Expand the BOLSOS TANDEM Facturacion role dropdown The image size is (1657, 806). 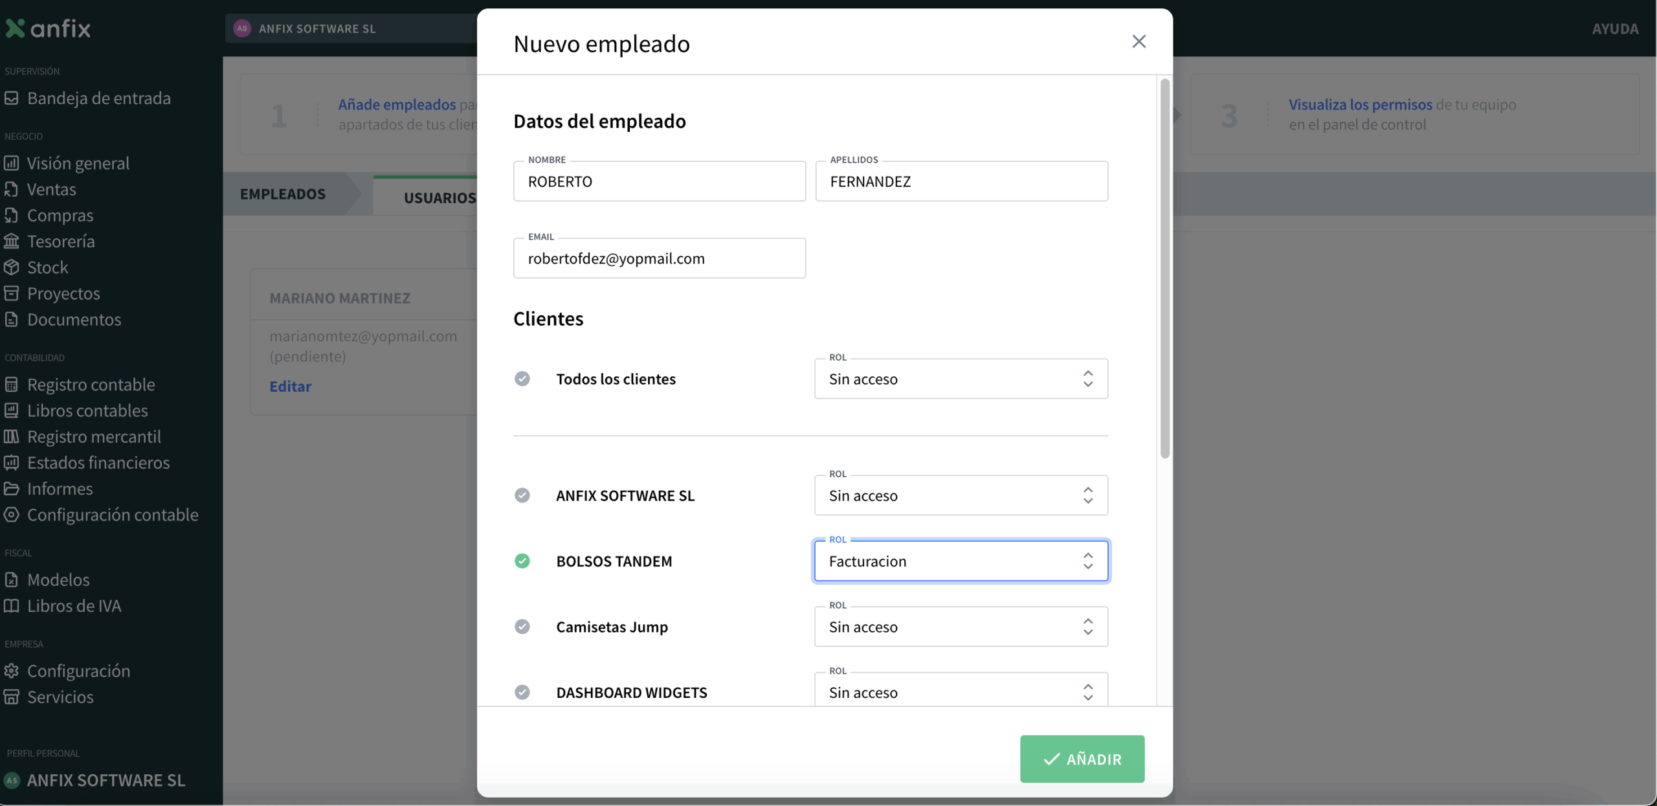[961, 561]
